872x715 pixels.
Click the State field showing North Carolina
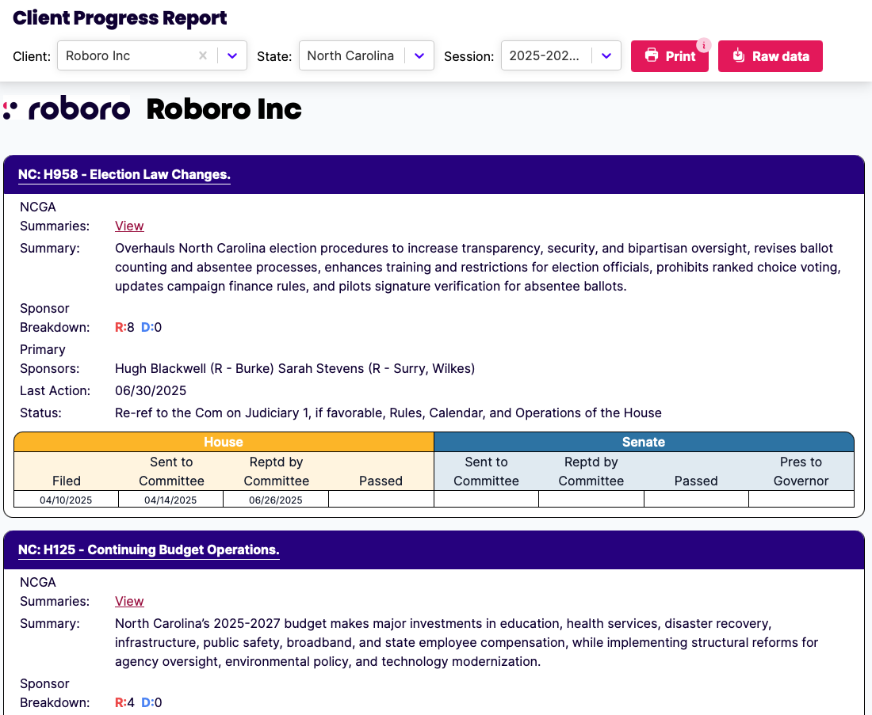pos(366,55)
